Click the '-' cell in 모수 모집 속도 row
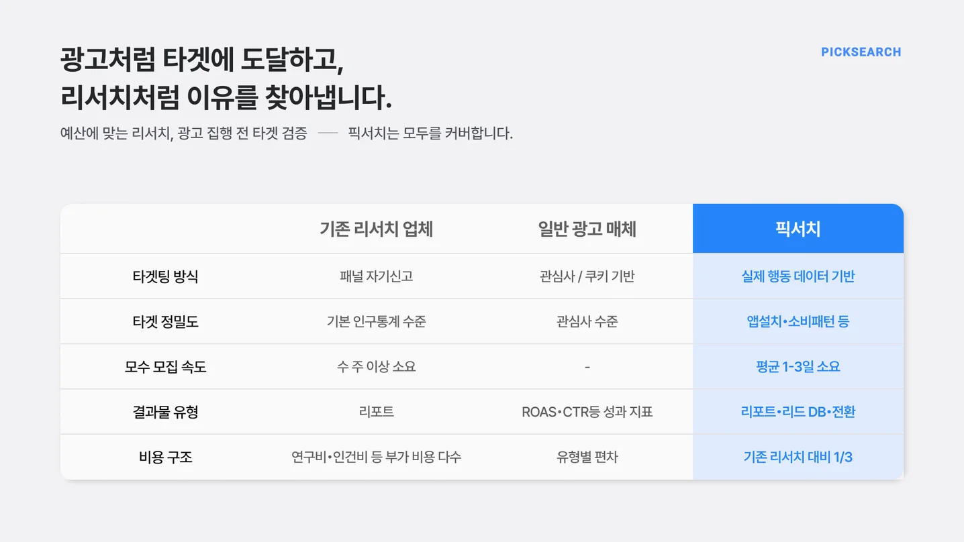This screenshot has height=542, width=964. (587, 367)
